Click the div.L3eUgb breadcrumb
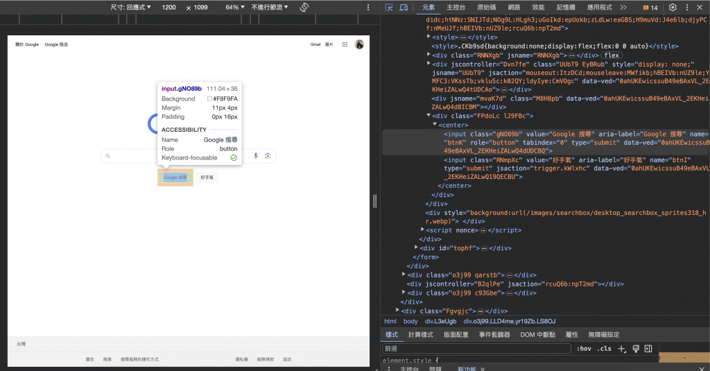Screen dimensions: 710x371 point(440,321)
